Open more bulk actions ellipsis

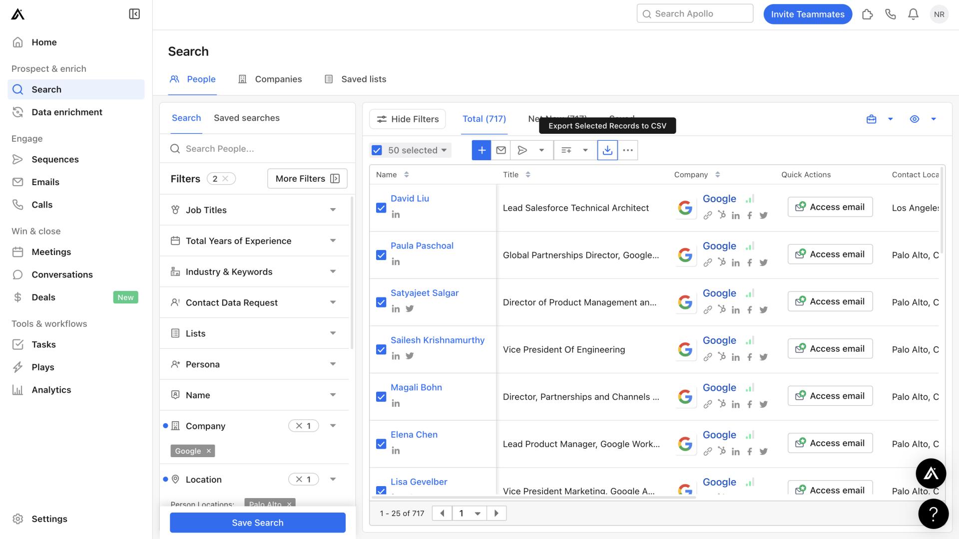pos(628,150)
